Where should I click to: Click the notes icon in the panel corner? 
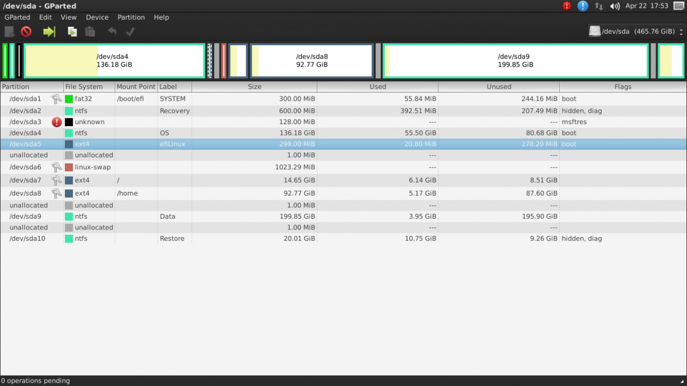[x=679, y=6]
